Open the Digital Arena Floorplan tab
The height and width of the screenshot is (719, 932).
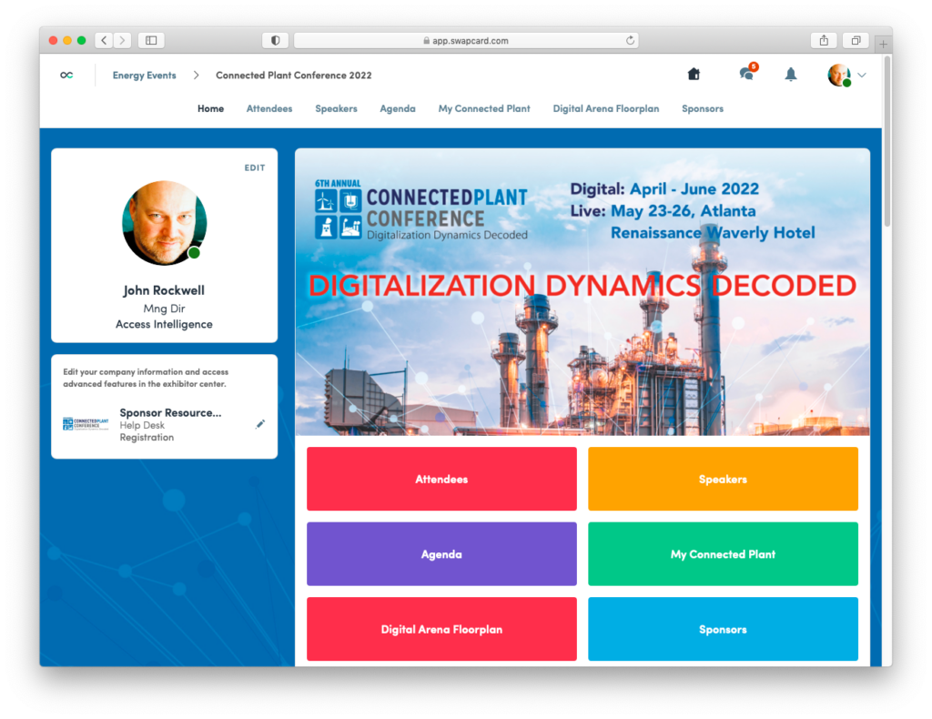pos(606,108)
